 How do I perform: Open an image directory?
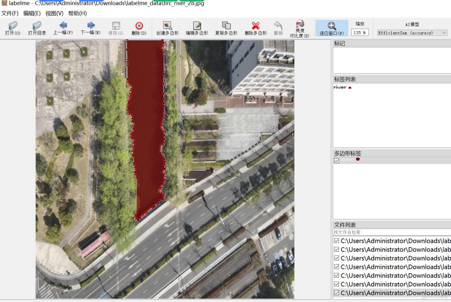pyautogui.click(x=37, y=28)
